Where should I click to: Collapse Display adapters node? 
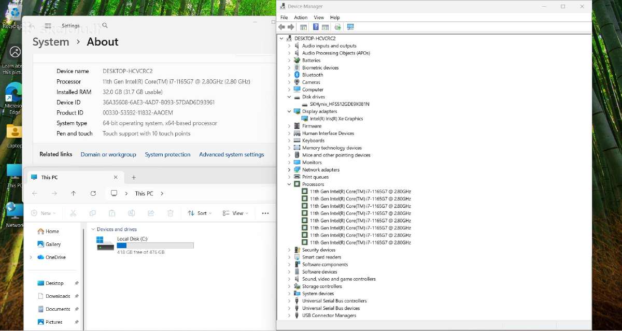[289, 111]
